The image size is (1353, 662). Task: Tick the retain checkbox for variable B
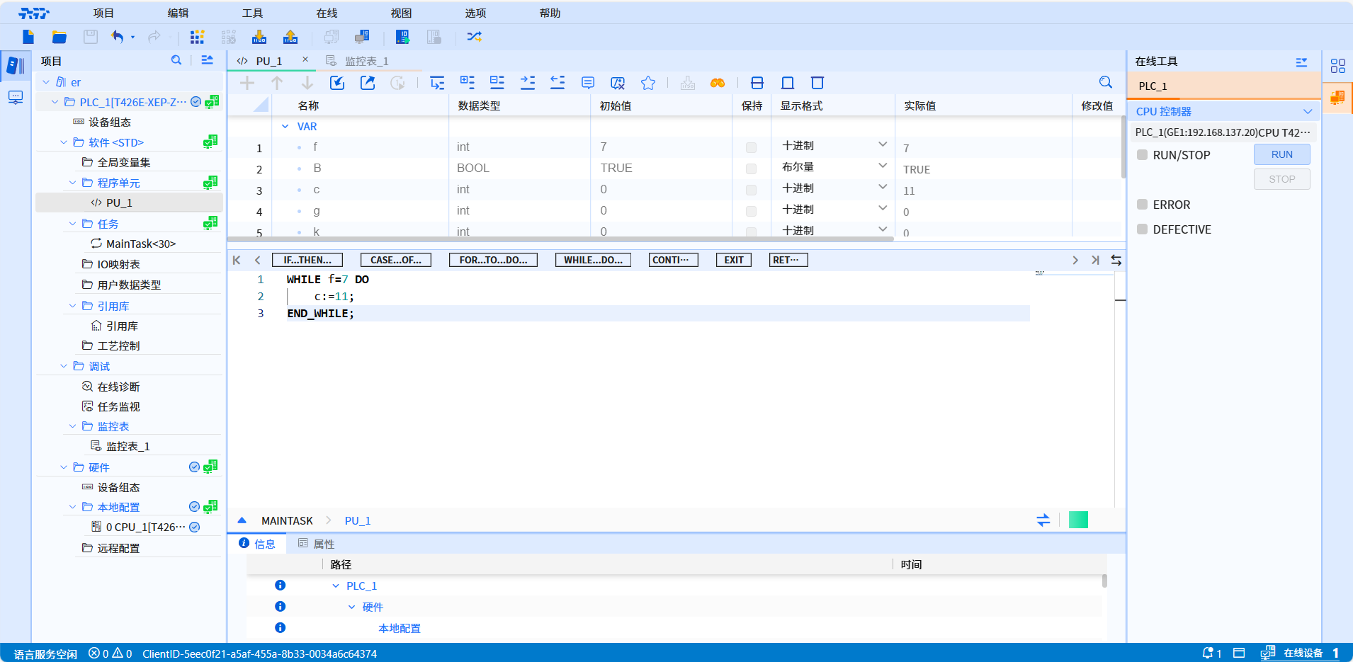click(x=751, y=169)
